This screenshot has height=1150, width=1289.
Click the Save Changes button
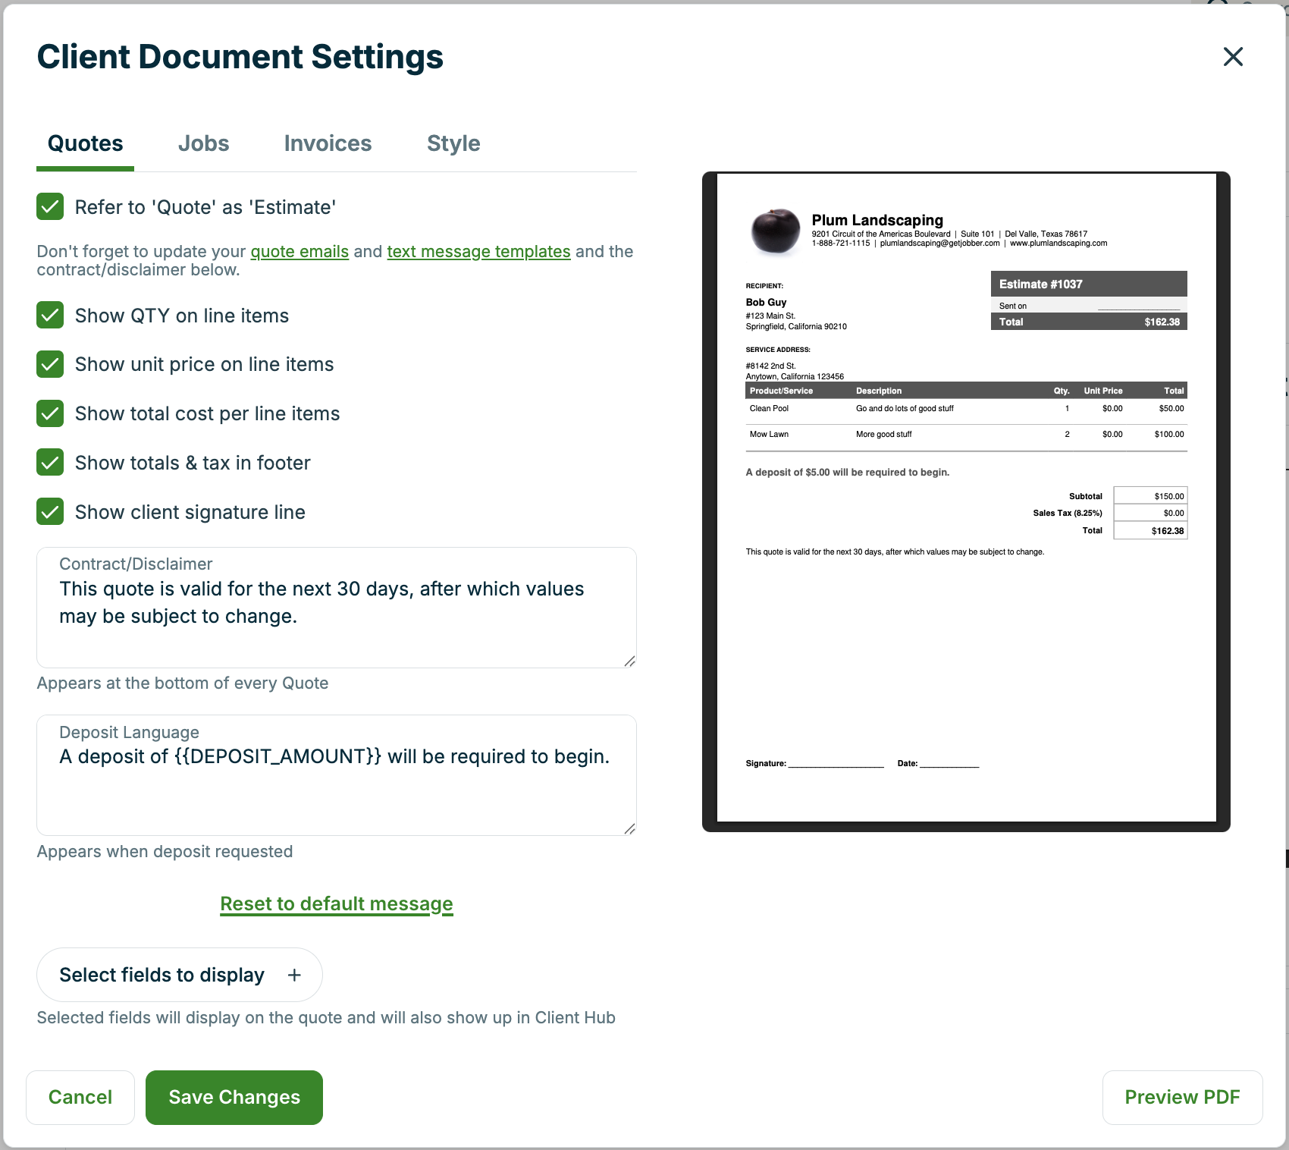click(234, 1097)
